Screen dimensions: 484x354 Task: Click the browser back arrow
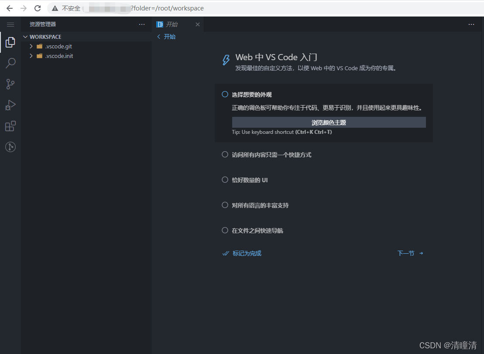point(10,8)
